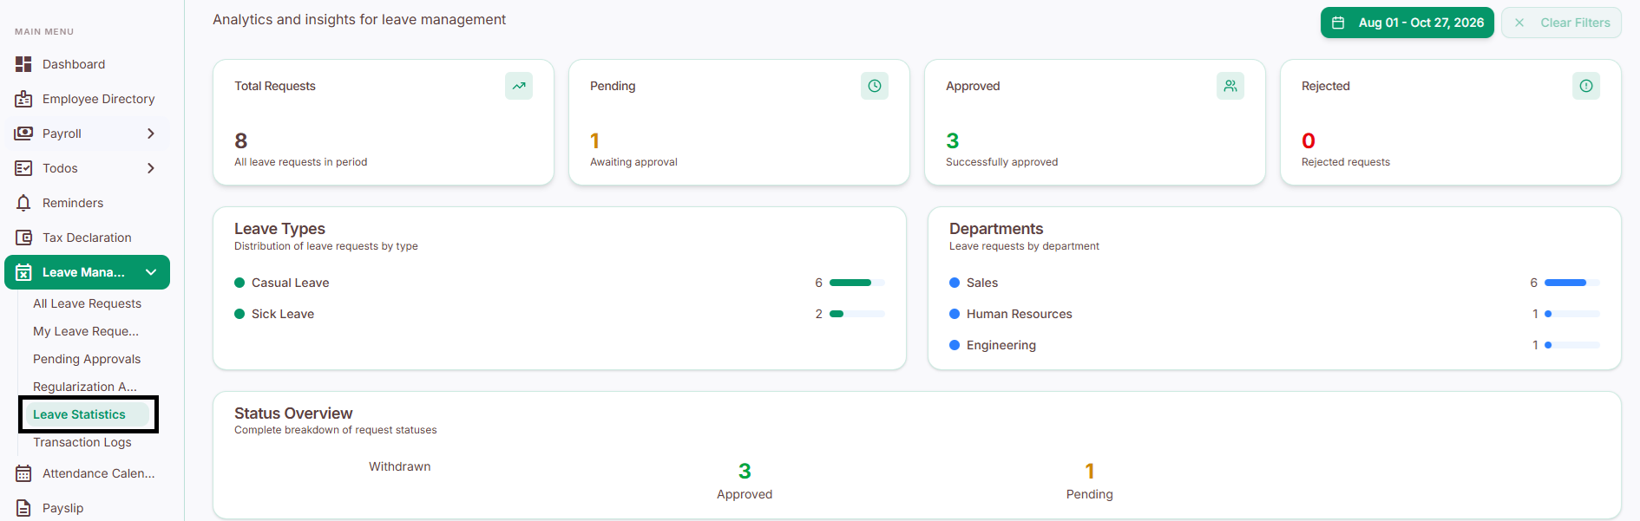Click the Human Resources blue dot
This screenshot has height=521, width=1640.
pyautogui.click(x=954, y=314)
